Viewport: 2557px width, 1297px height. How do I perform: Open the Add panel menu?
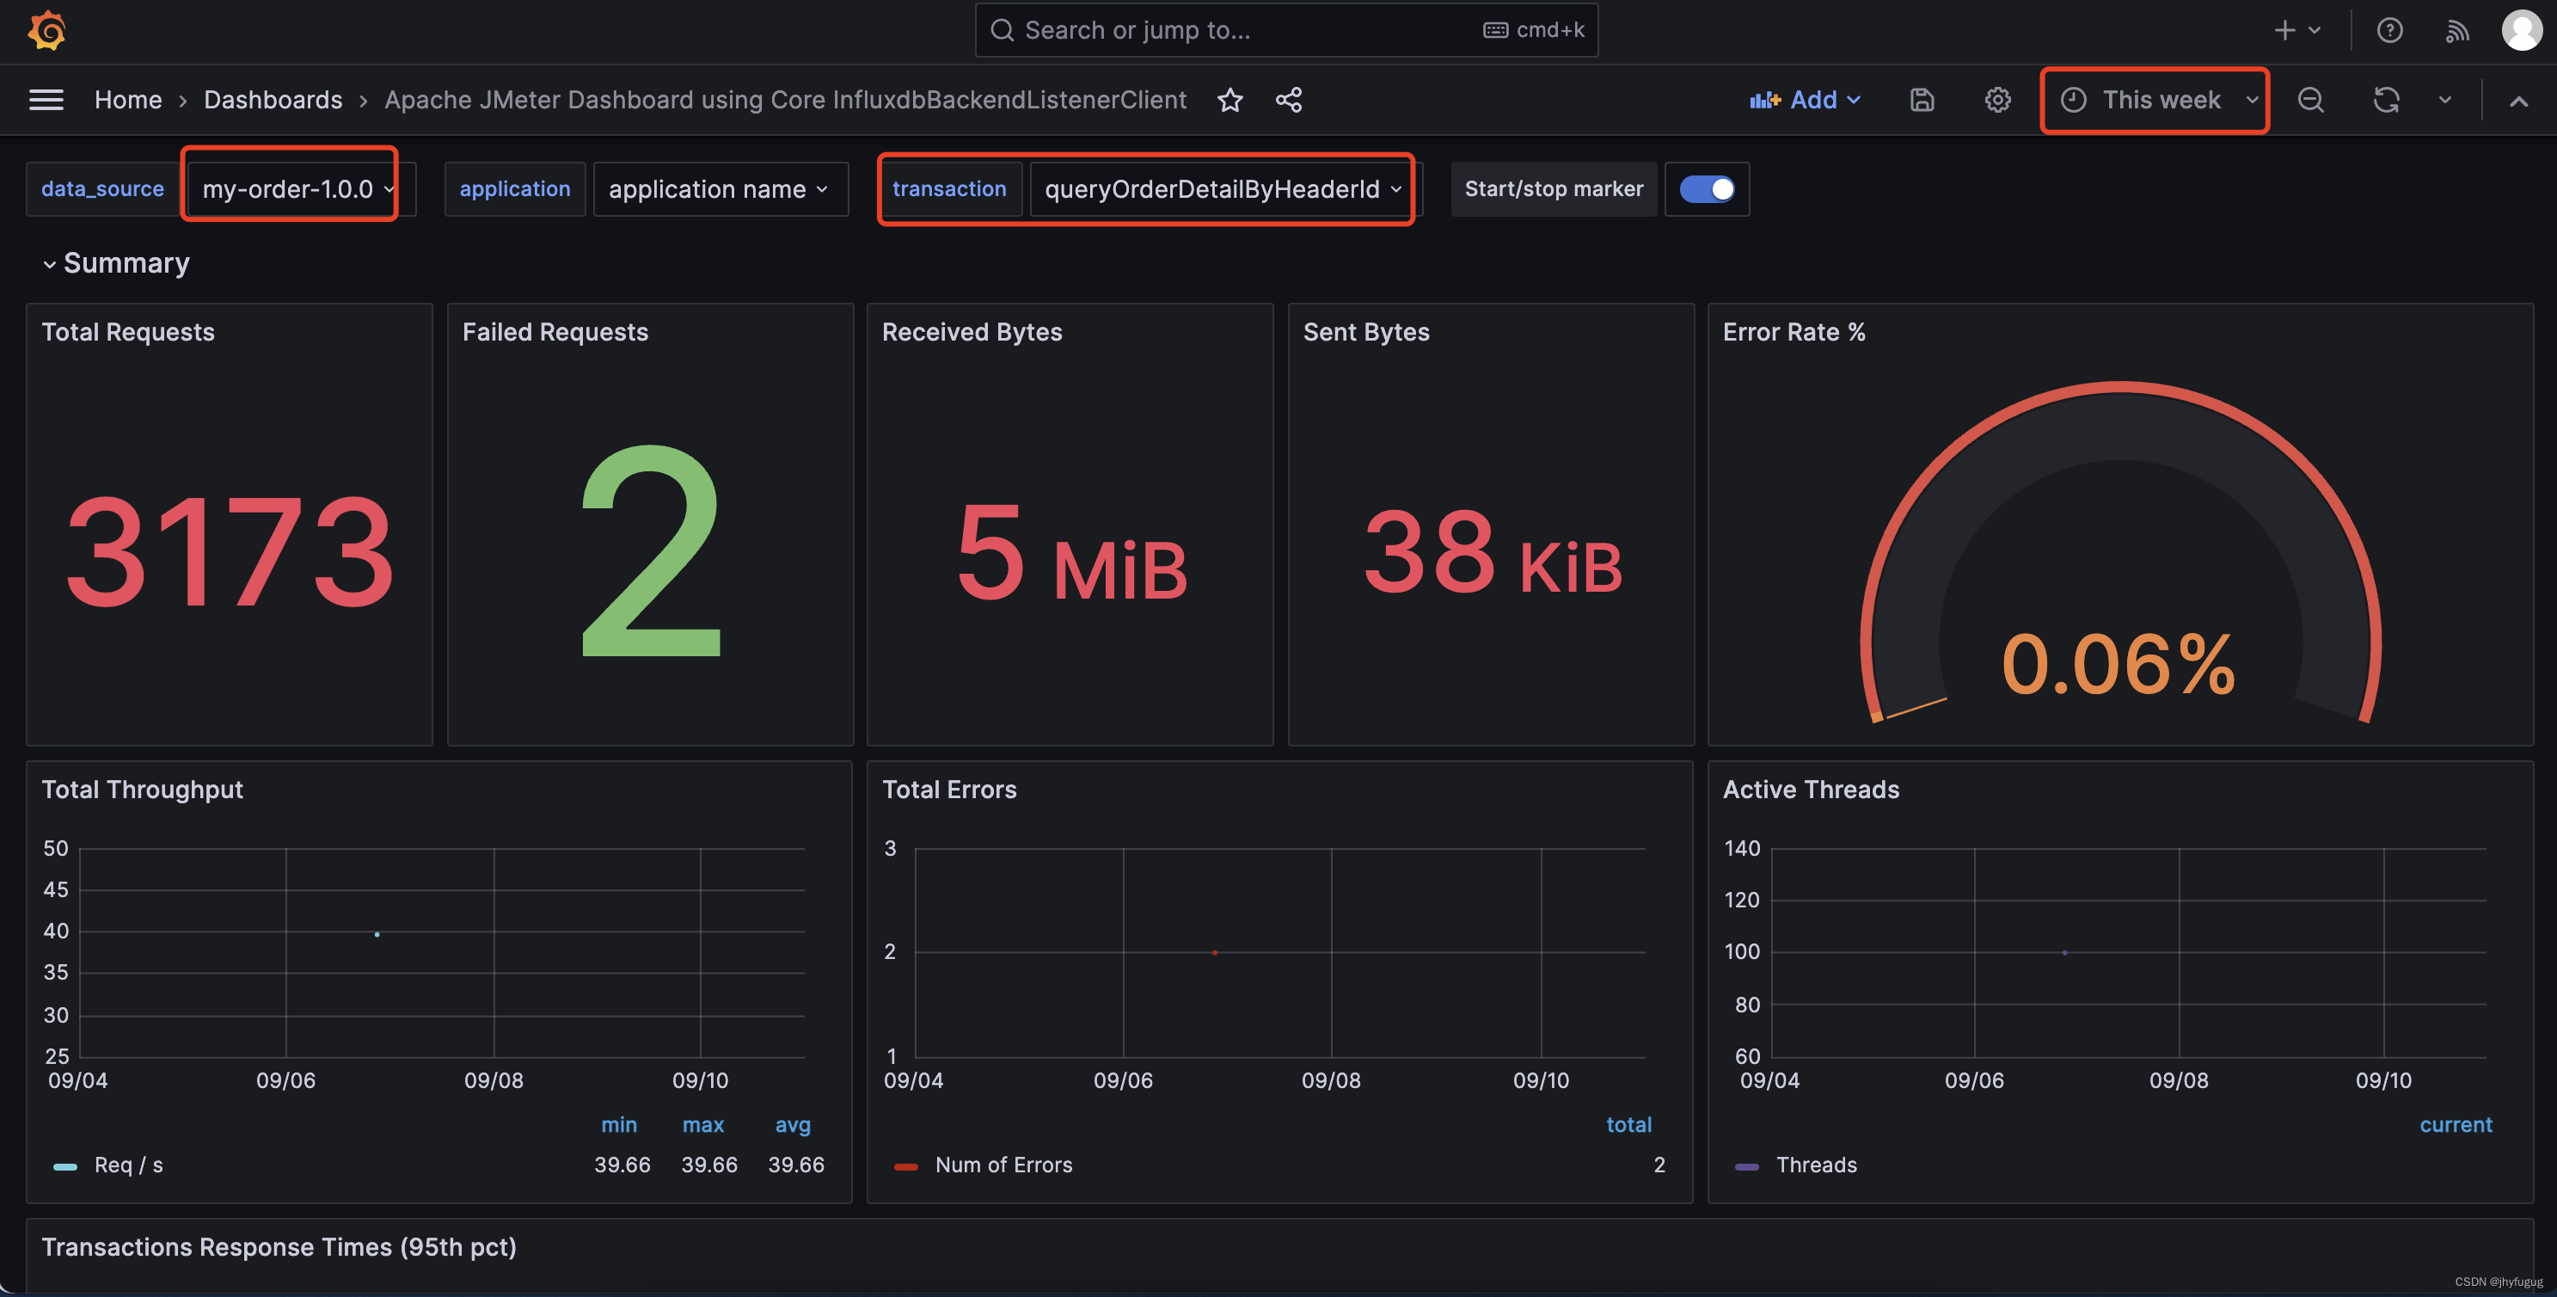click(x=1805, y=99)
